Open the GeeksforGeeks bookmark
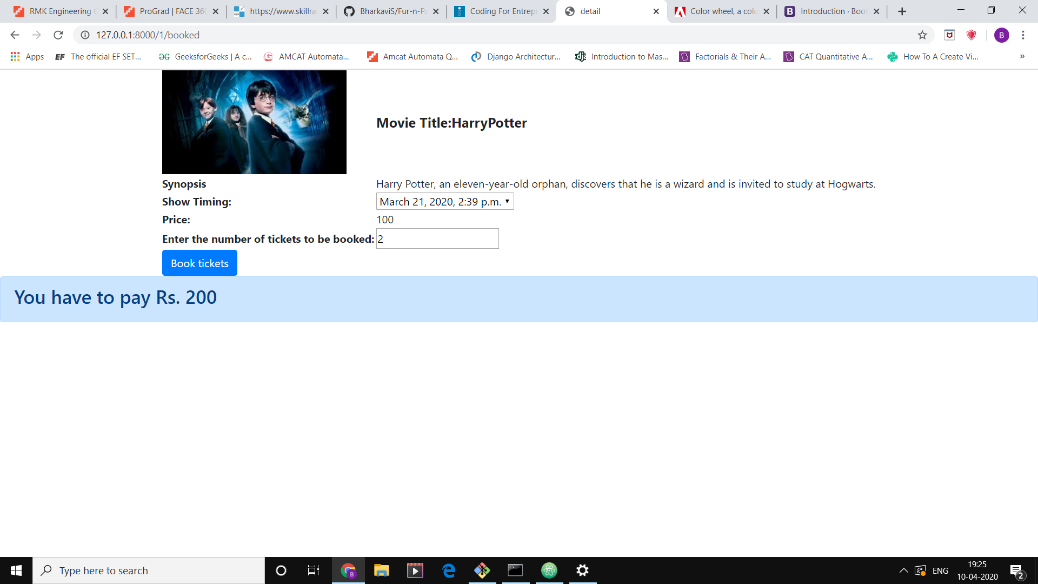Screen dimensions: 1038x584 tap(204, 56)
